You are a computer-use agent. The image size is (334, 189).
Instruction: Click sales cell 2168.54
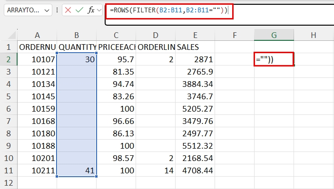tap(195, 158)
